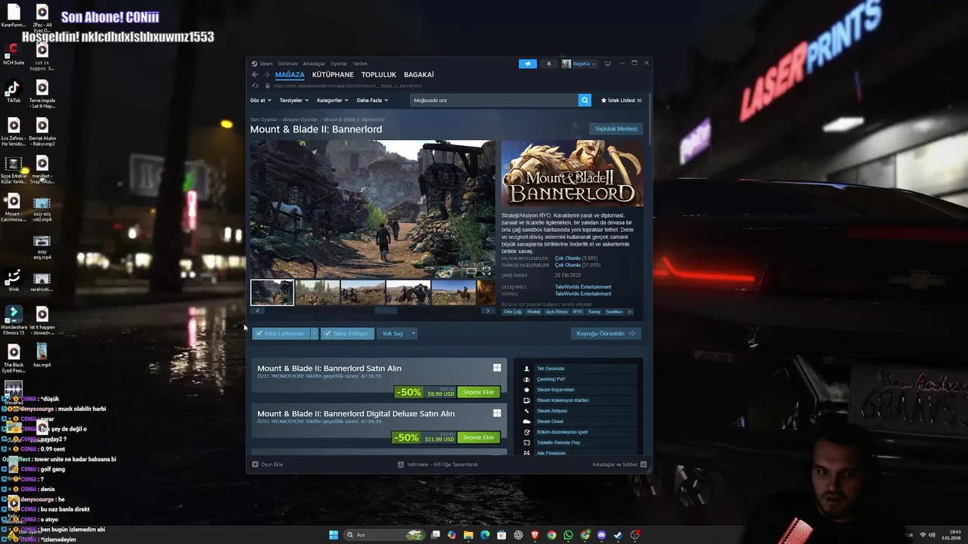Click the Orta Çağ tag
Image resolution: width=968 pixels, height=544 pixels.
click(x=513, y=311)
